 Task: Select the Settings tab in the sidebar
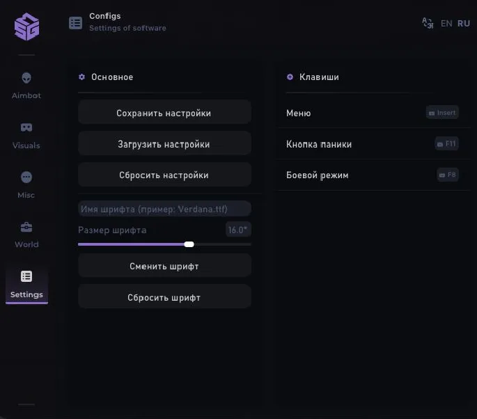pos(26,283)
